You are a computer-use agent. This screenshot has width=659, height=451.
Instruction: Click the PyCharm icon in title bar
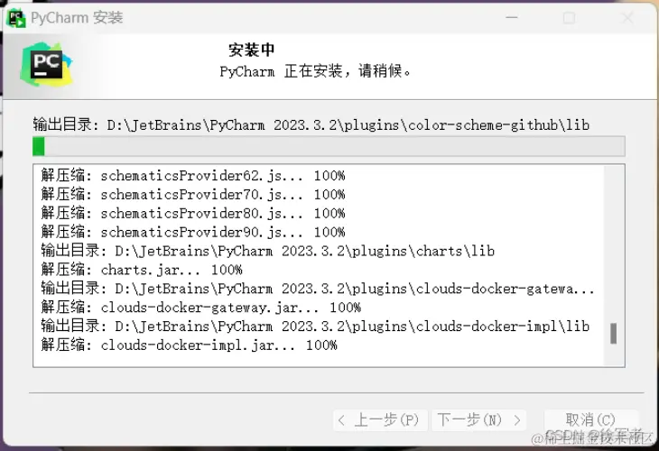click(16, 18)
